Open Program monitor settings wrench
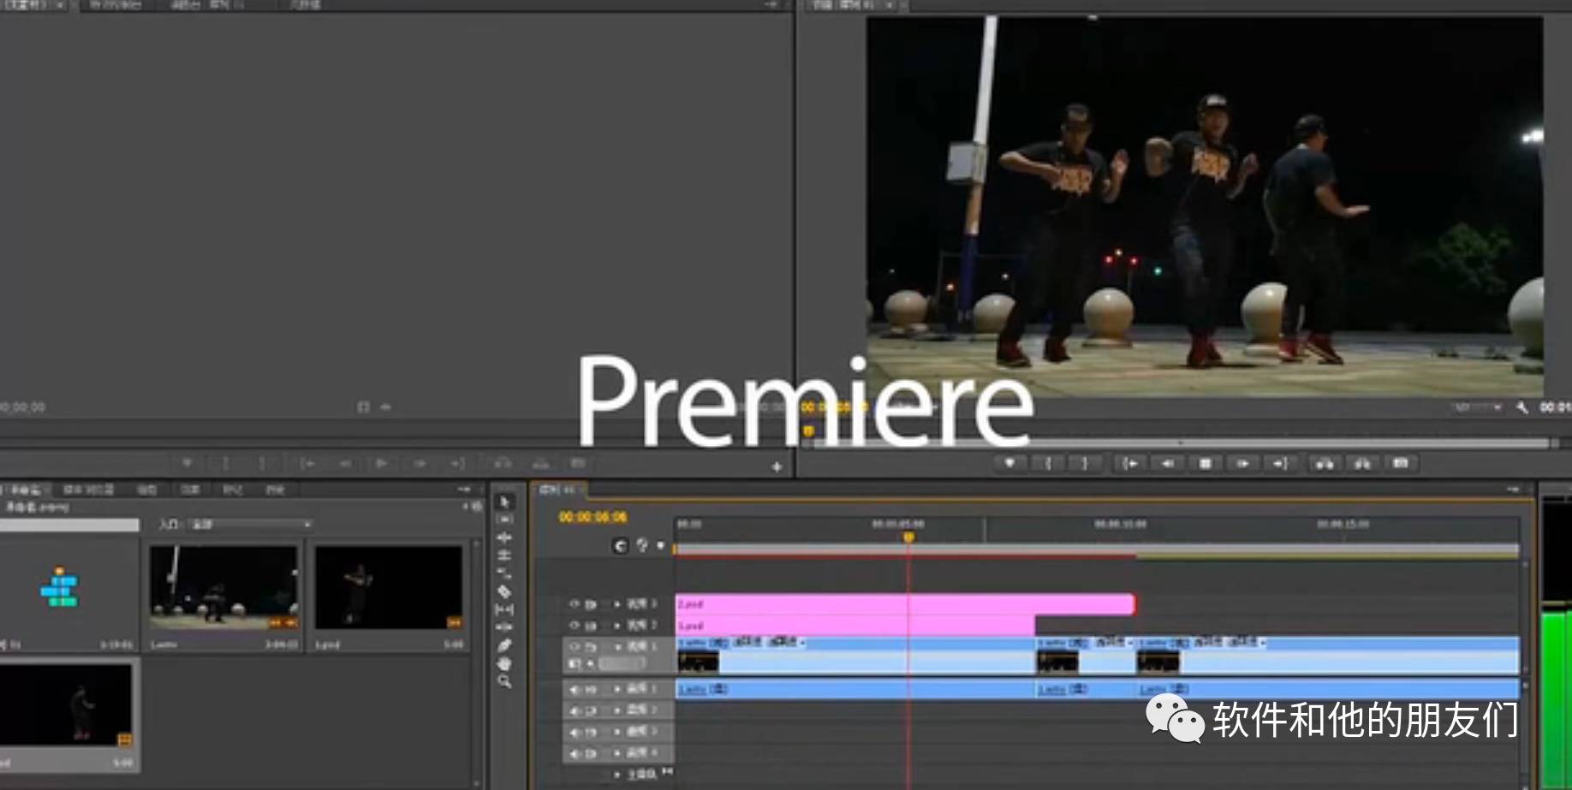This screenshot has height=790, width=1572. point(1522,407)
